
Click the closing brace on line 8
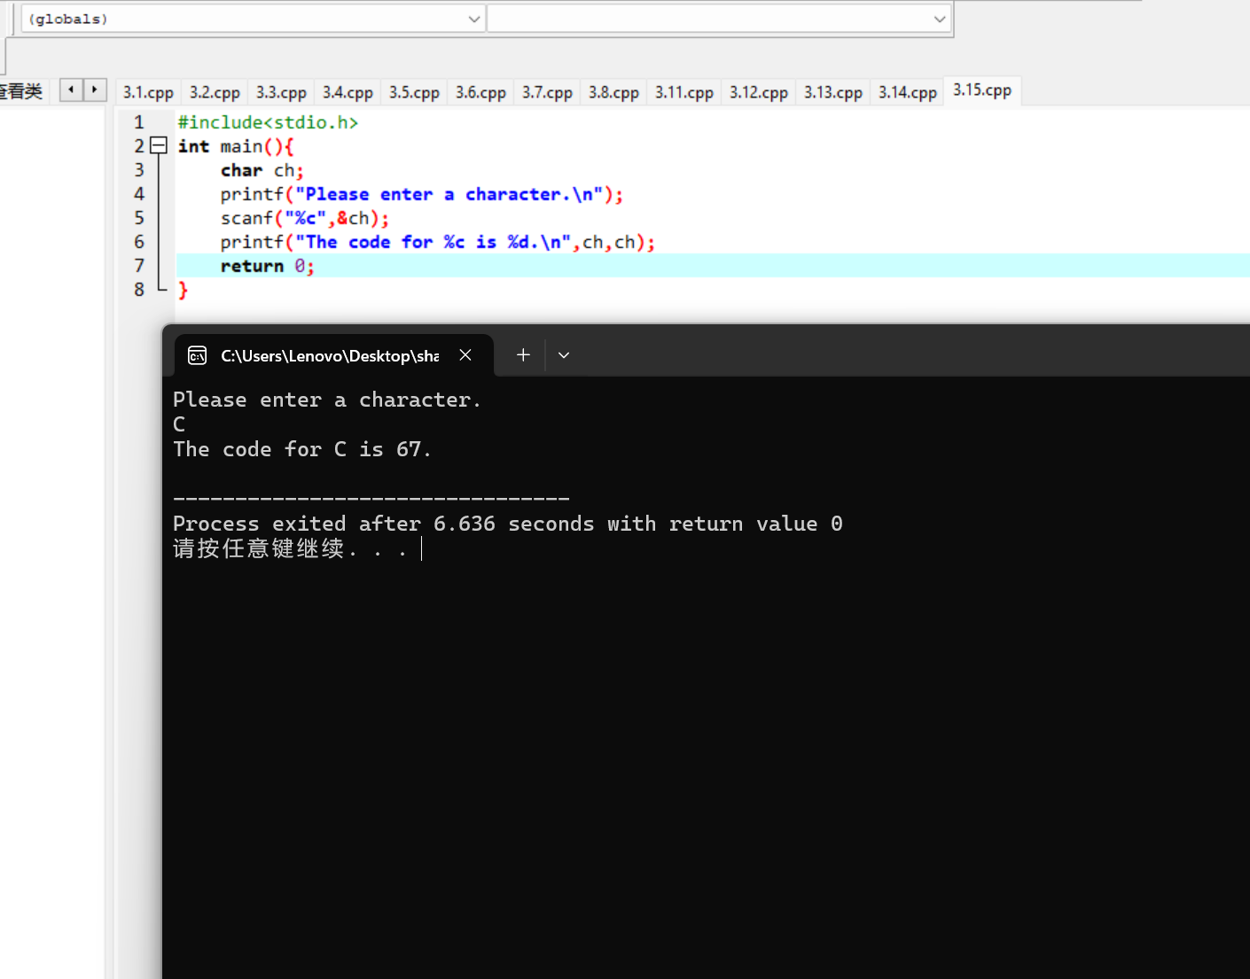tap(183, 290)
